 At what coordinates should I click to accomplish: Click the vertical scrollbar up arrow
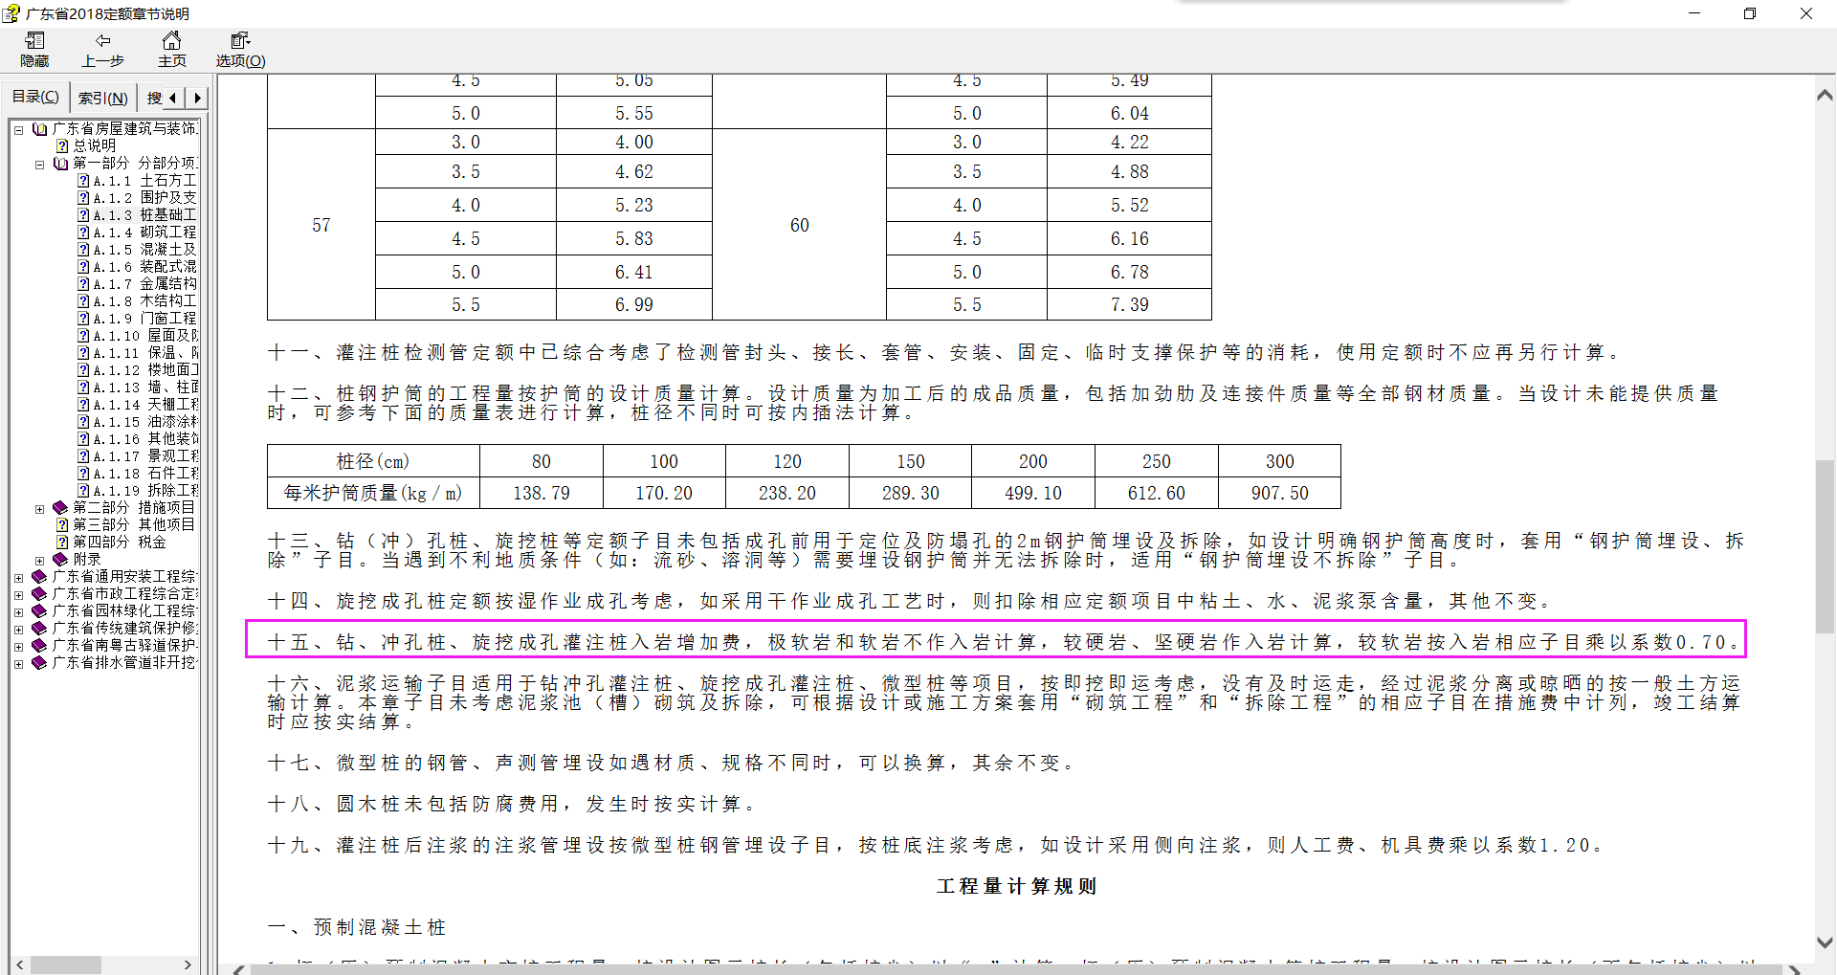pos(1826,96)
